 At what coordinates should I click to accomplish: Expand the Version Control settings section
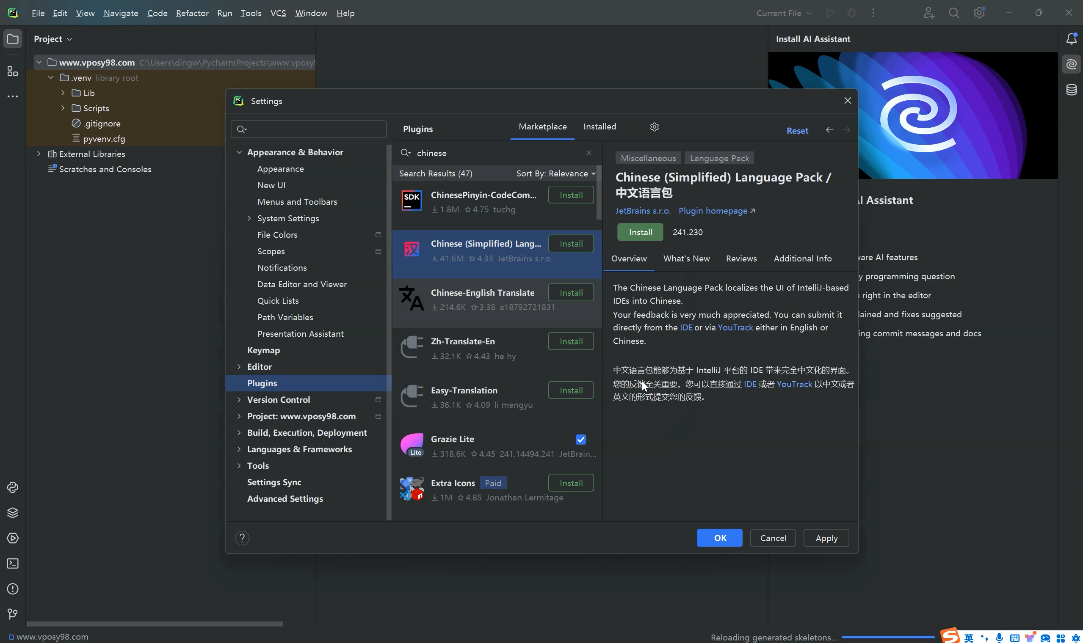[x=239, y=399]
